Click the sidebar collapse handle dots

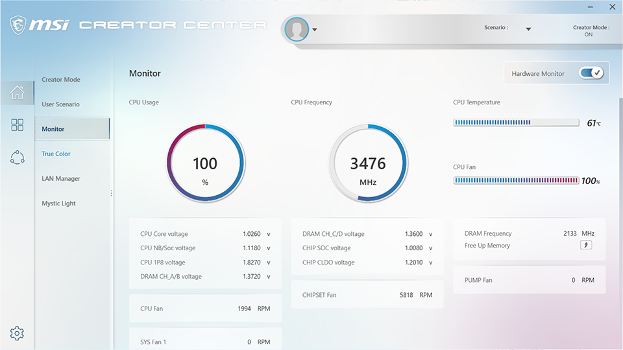pos(111,193)
